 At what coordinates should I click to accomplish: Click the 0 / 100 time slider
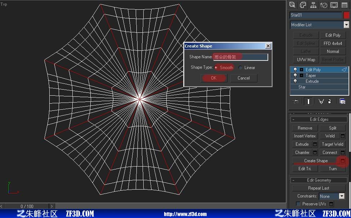(x=27, y=206)
